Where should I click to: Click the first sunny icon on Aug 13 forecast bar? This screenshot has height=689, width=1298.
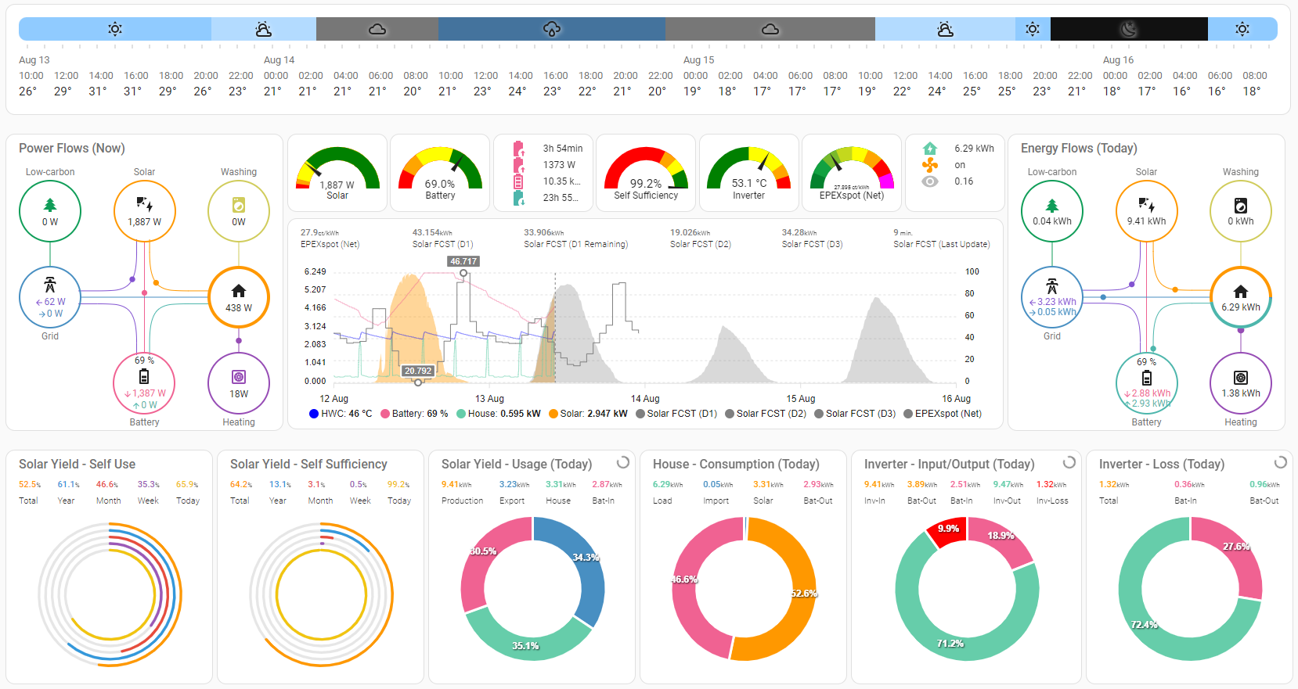click(115, 29)
